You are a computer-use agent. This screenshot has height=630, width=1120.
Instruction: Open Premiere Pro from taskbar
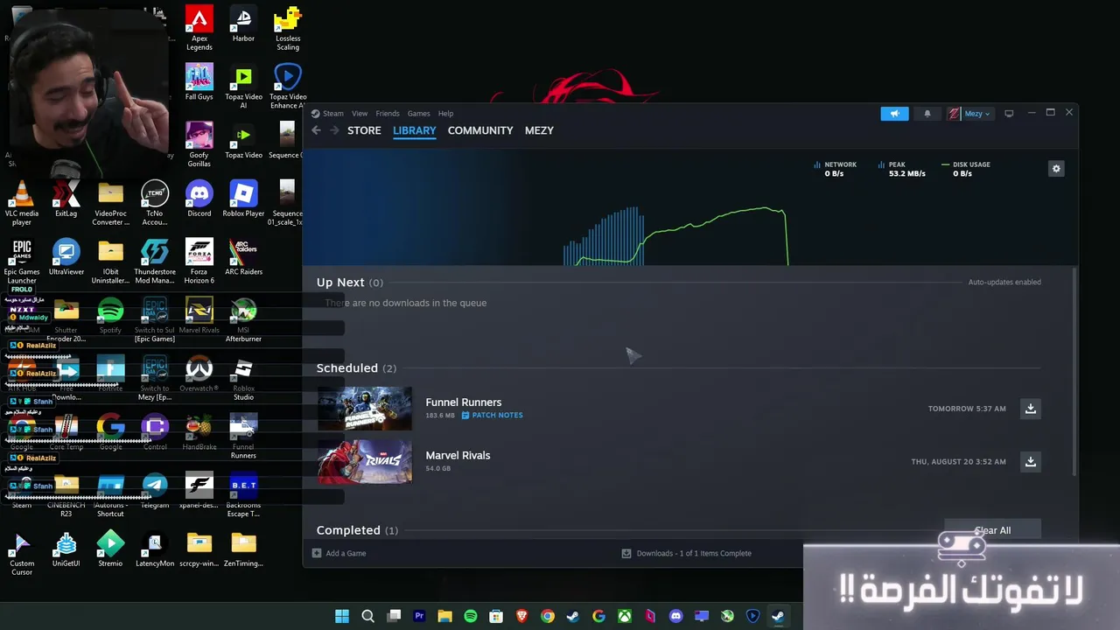[x=419, y=616]
